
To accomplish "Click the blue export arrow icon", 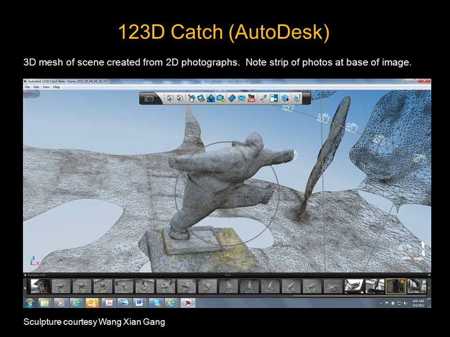I will tap(274, 98).
